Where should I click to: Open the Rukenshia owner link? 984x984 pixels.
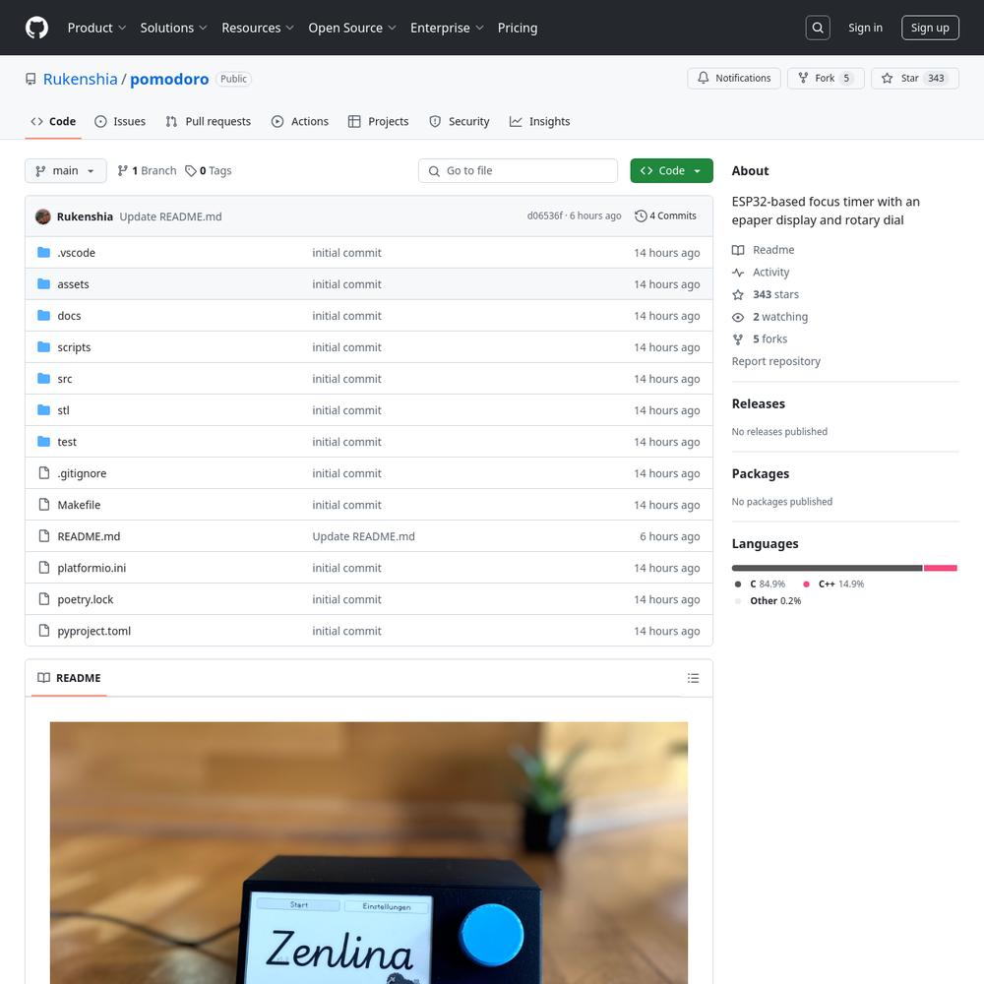pyautogui.click(x=81, y=79)
